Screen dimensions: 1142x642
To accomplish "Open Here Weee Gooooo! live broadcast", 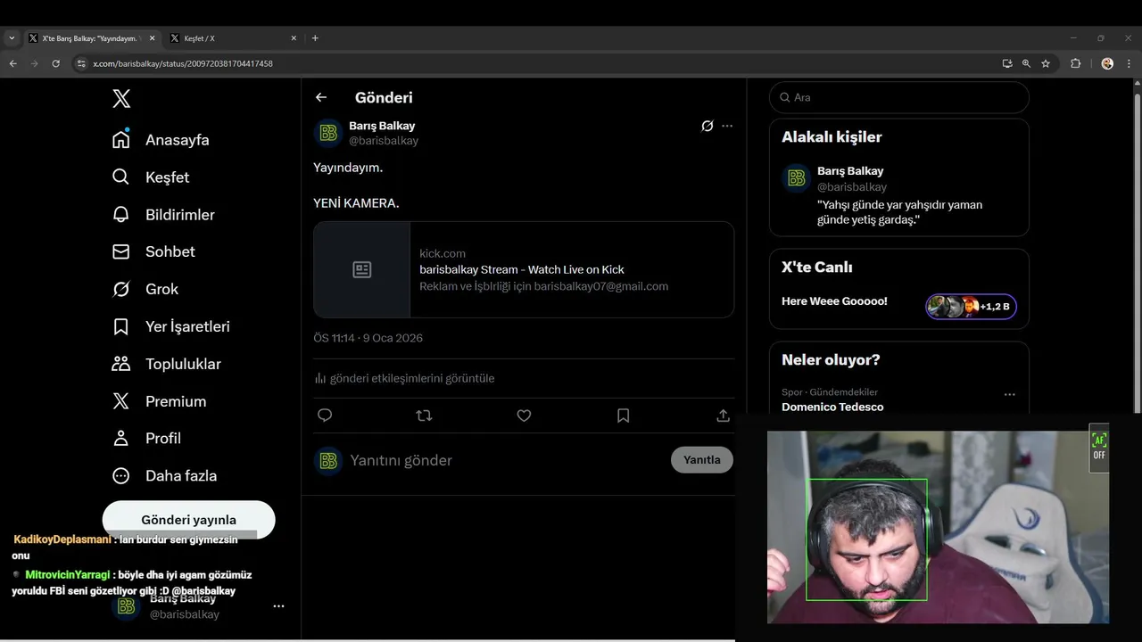I will [834, 301].
